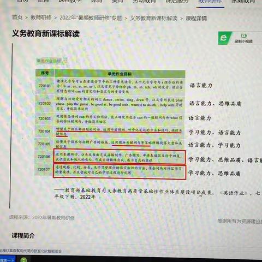The width and height of the screenshot is (262, 262).
Task: Click the 感谢所有为资源建设 text at the right
Action: pyautogui.click(x=240, y=221)
